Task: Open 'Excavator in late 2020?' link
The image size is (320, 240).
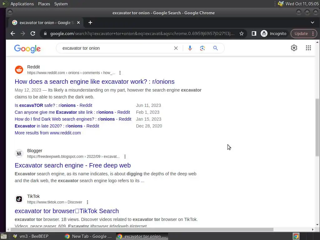Action: click(57, 126)
